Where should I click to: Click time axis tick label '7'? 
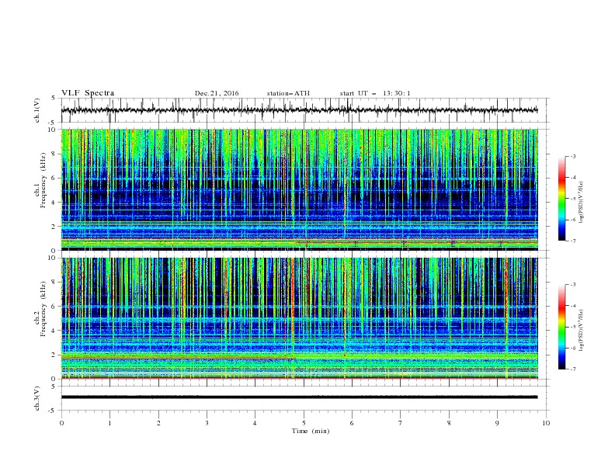[x=401, y=423]
